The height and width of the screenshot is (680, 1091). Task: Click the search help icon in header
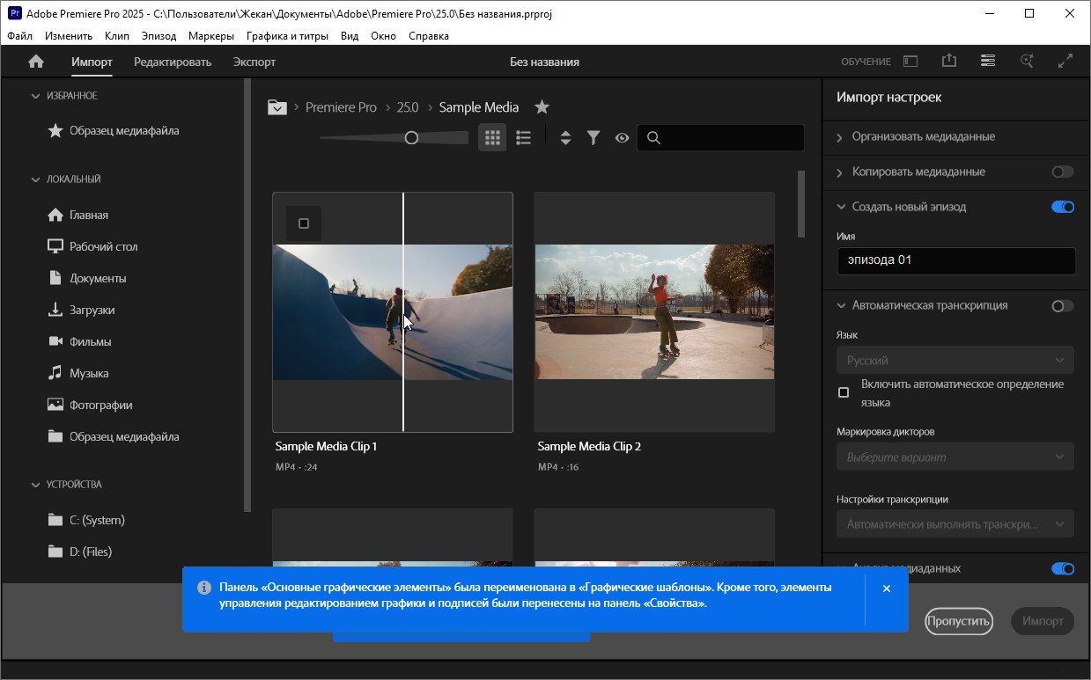1027,61
